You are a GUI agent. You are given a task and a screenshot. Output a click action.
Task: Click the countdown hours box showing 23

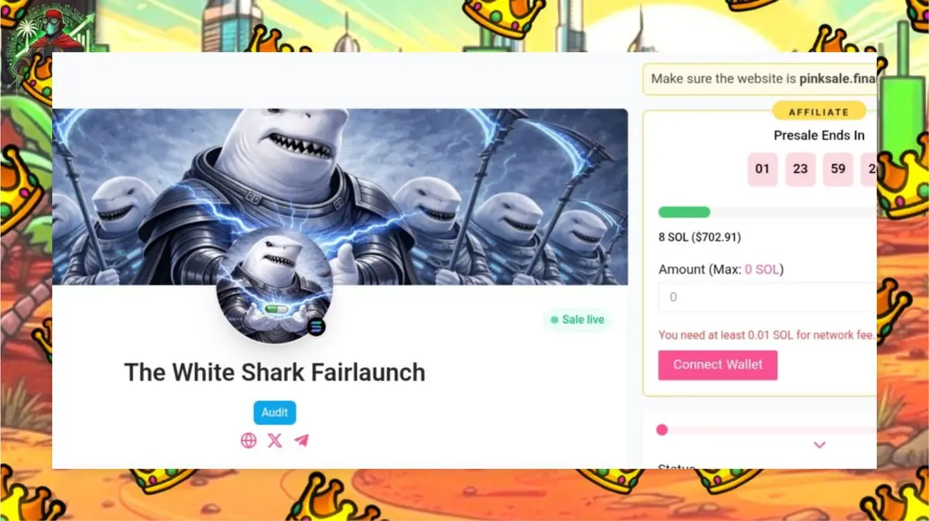pos(800,169)
